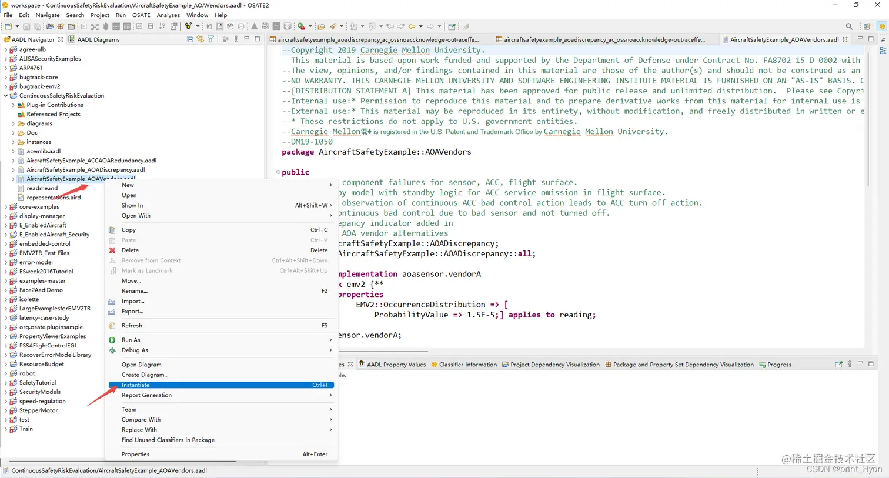Choose Rename... from the context menu

(221, 291)
